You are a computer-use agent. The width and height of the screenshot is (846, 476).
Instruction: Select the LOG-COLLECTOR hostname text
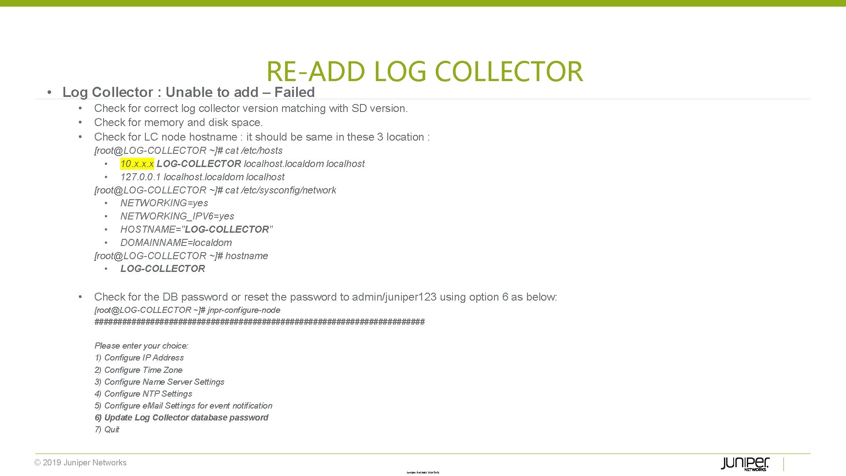click(x=163, y=268)
